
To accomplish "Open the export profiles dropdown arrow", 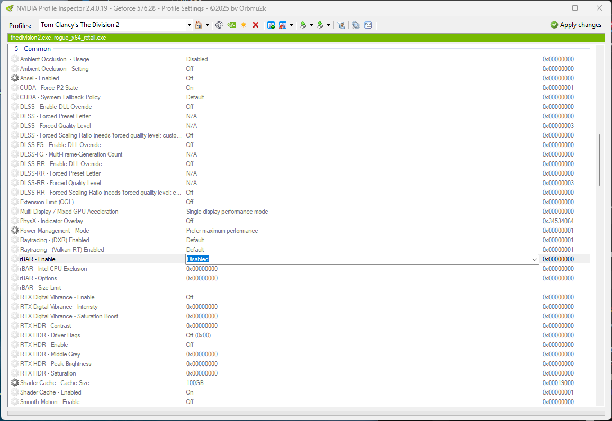I will pos(311,25).
